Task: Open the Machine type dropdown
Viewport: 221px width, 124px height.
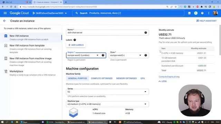Action: [107, 104]
